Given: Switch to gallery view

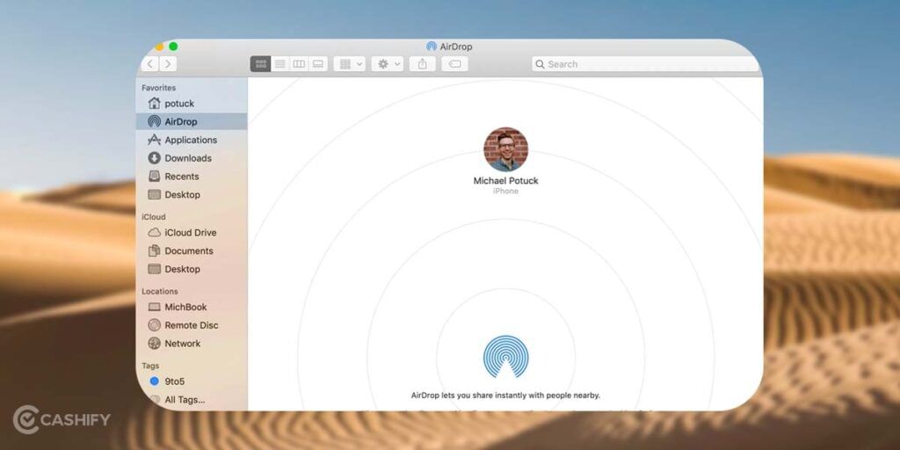Looking at the screenshot, I should coord(318,63).
